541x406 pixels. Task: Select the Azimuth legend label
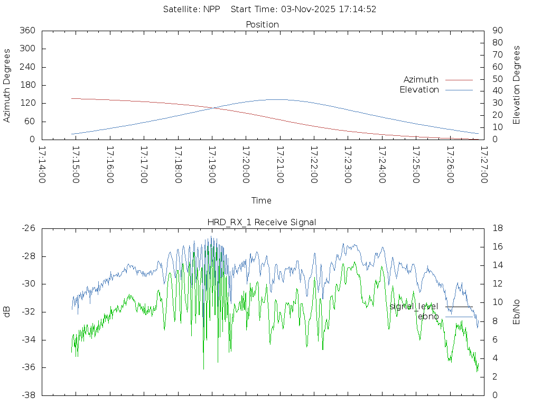point(421,80)
